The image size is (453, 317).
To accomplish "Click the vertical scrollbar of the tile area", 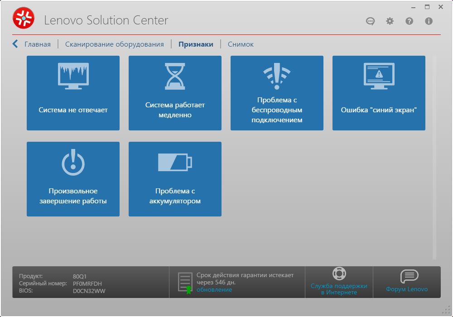I will tap(434, 158).
